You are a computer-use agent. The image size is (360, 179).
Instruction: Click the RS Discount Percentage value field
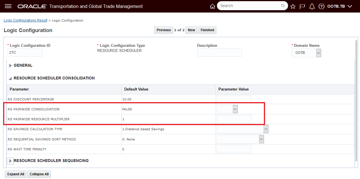[x=234, y=99]
